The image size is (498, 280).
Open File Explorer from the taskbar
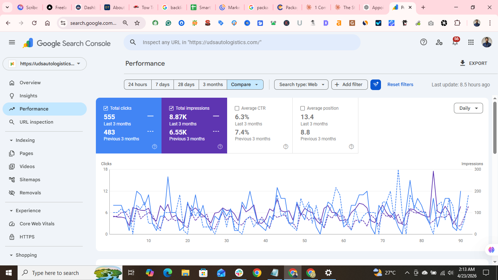click(186, 273)
